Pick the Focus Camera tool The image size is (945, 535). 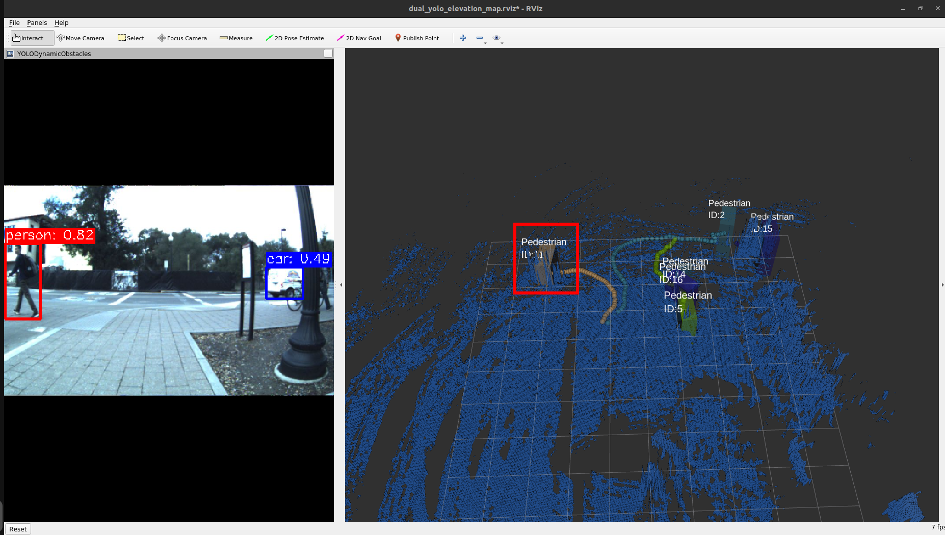pos(182,38)
